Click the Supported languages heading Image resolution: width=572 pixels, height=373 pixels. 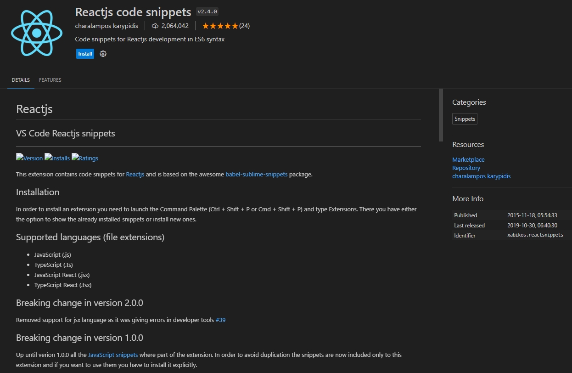[x=90, y=237]
